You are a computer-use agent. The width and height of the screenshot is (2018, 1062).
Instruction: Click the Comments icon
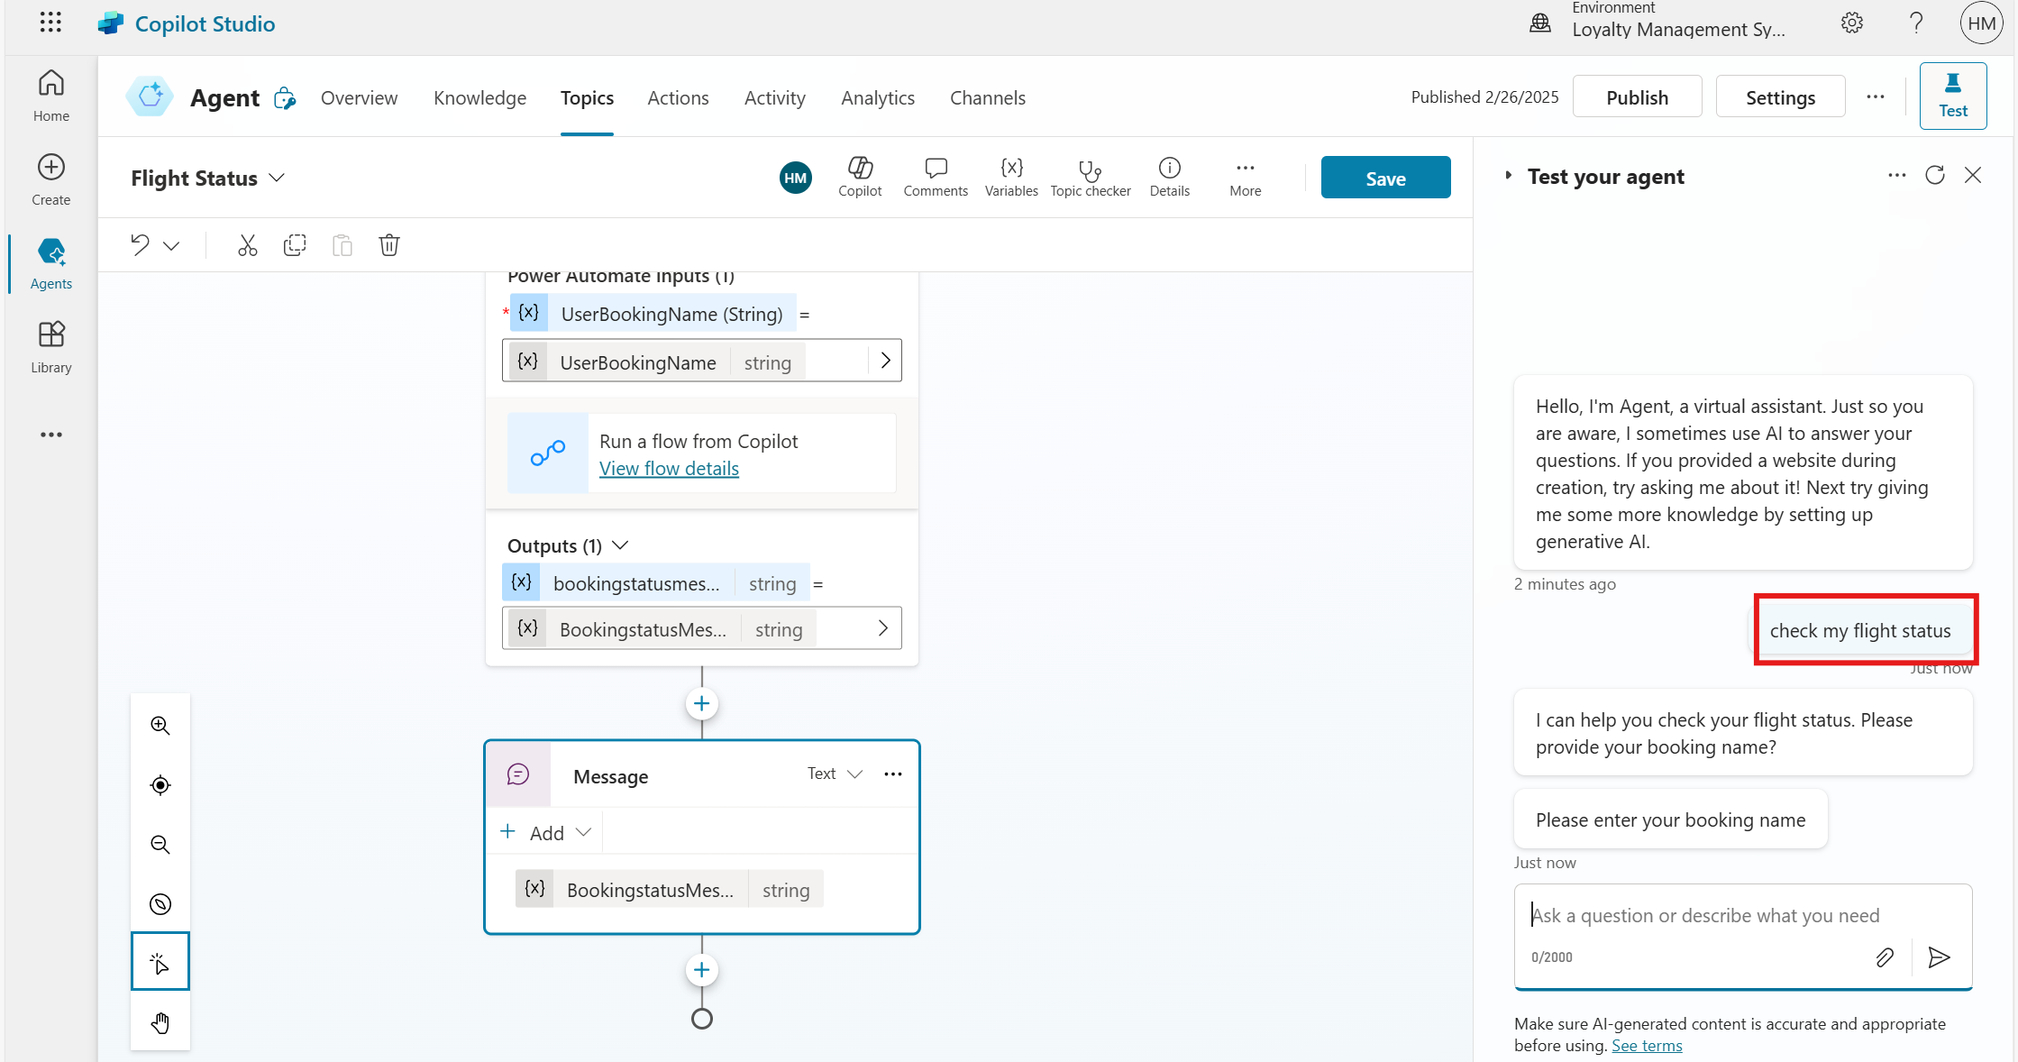pyautogui.click(x=935, y=178)
